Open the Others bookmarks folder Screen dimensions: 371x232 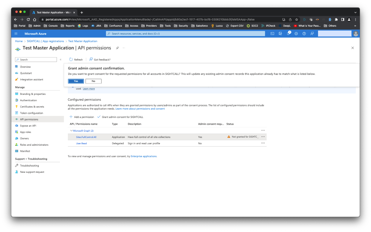330,26
